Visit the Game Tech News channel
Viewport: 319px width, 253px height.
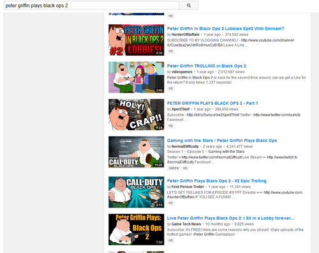pos(186,224)
